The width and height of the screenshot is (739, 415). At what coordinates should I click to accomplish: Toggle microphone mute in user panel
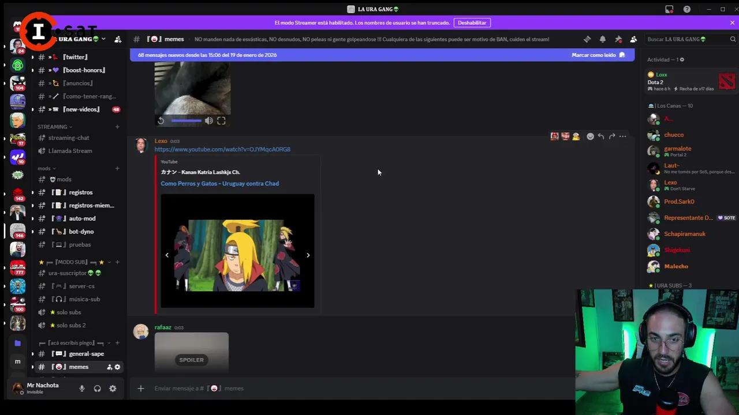82,388
